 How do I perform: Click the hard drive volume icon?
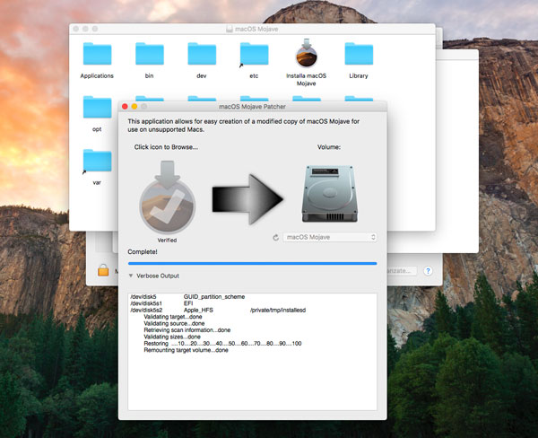click(329, 194)
